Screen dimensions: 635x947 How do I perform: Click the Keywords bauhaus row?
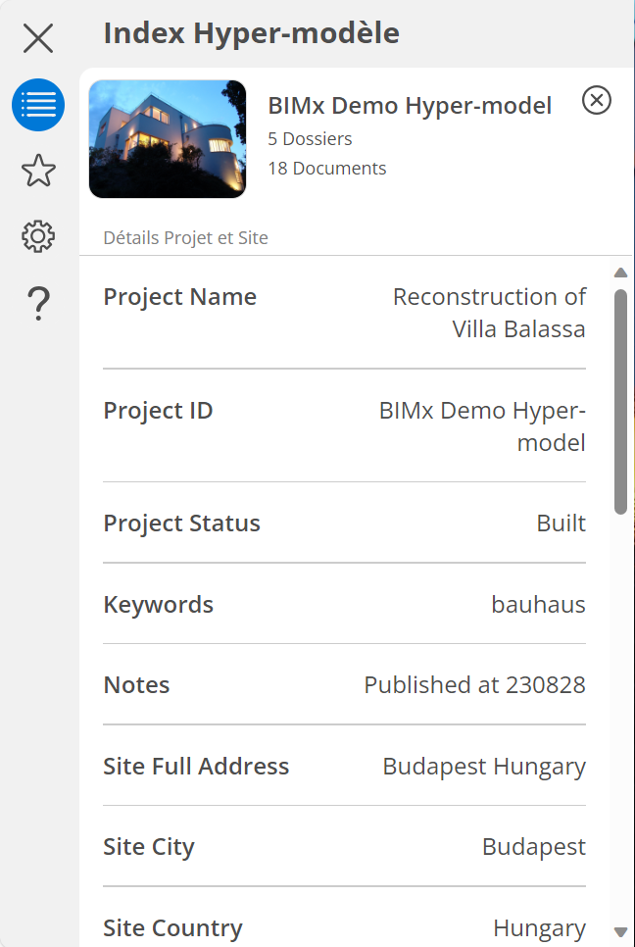click(344, 604)
